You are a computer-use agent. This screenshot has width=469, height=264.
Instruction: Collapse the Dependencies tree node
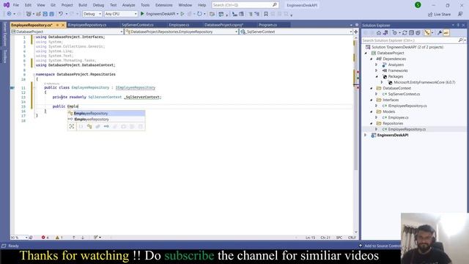tap(372, 59)
